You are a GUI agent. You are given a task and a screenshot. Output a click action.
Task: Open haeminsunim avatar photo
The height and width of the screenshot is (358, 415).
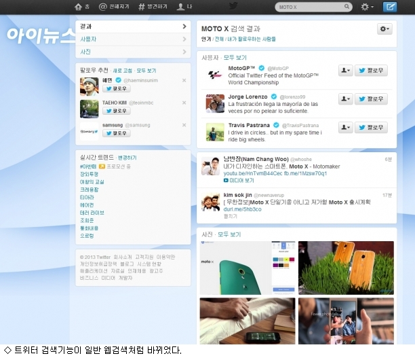(90, 86)
